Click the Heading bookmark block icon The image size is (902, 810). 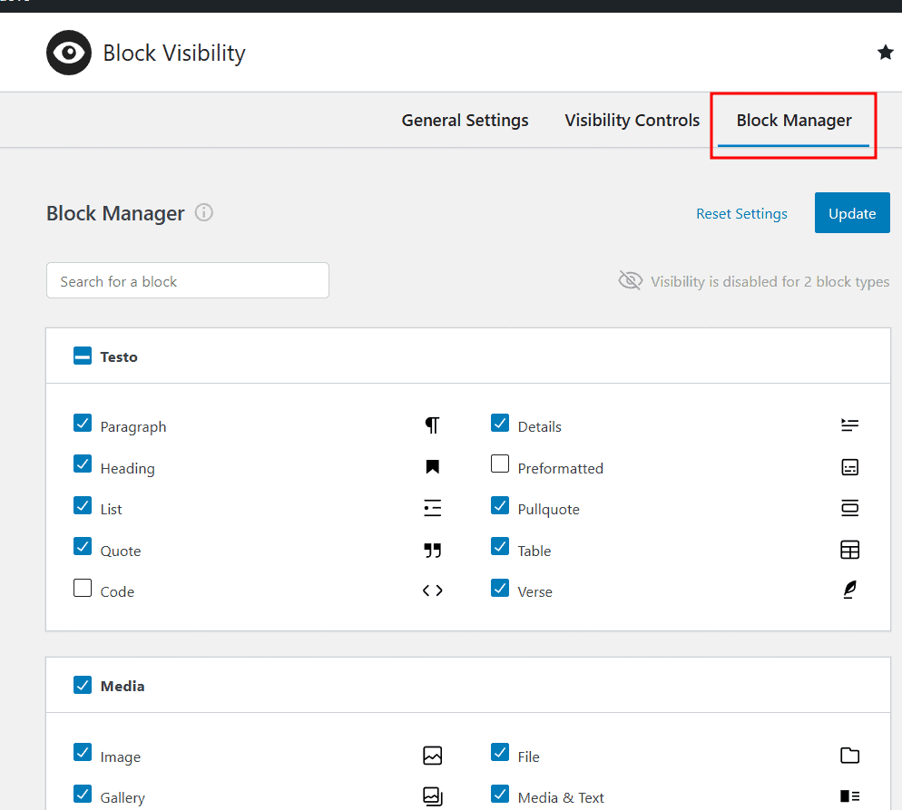pyautogui.click(x=433, y=467)
